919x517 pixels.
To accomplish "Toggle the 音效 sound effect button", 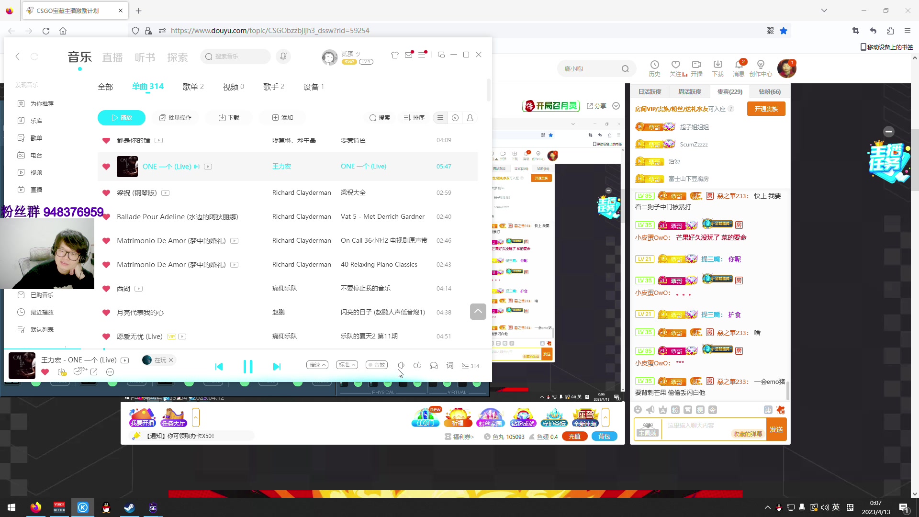I will point(377,365).
